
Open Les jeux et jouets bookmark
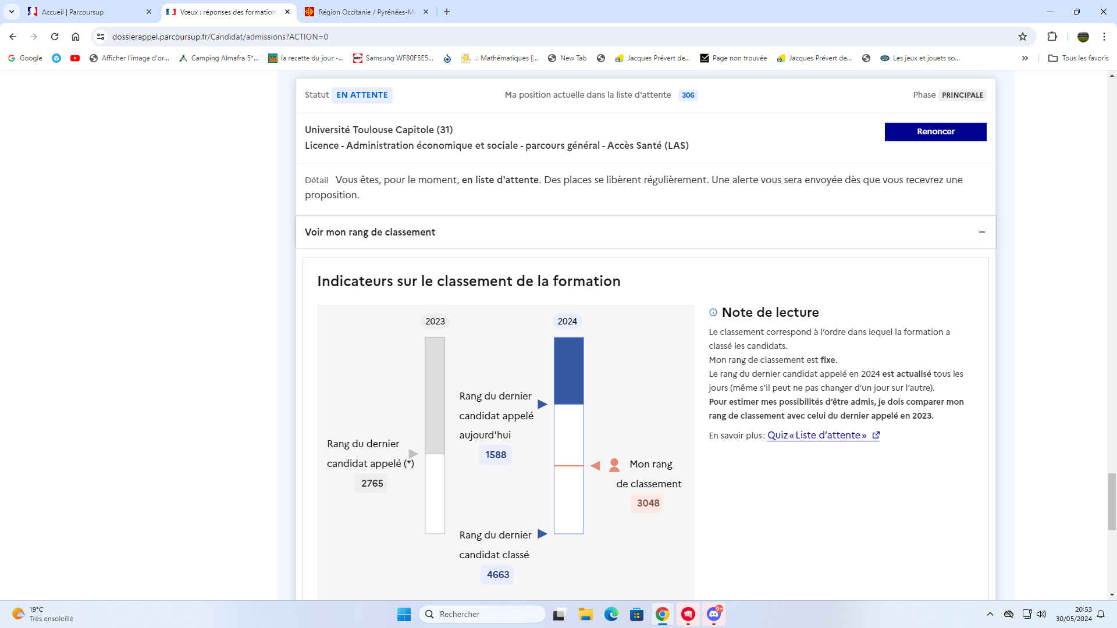pyautogui.click(x=920, y=58)
